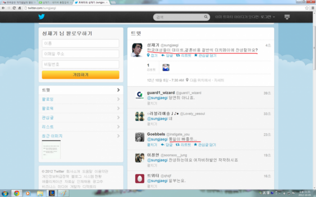Viewport: 316px width, 197px height.
Task: Click the 자세히 location details link
Action: 219,81
